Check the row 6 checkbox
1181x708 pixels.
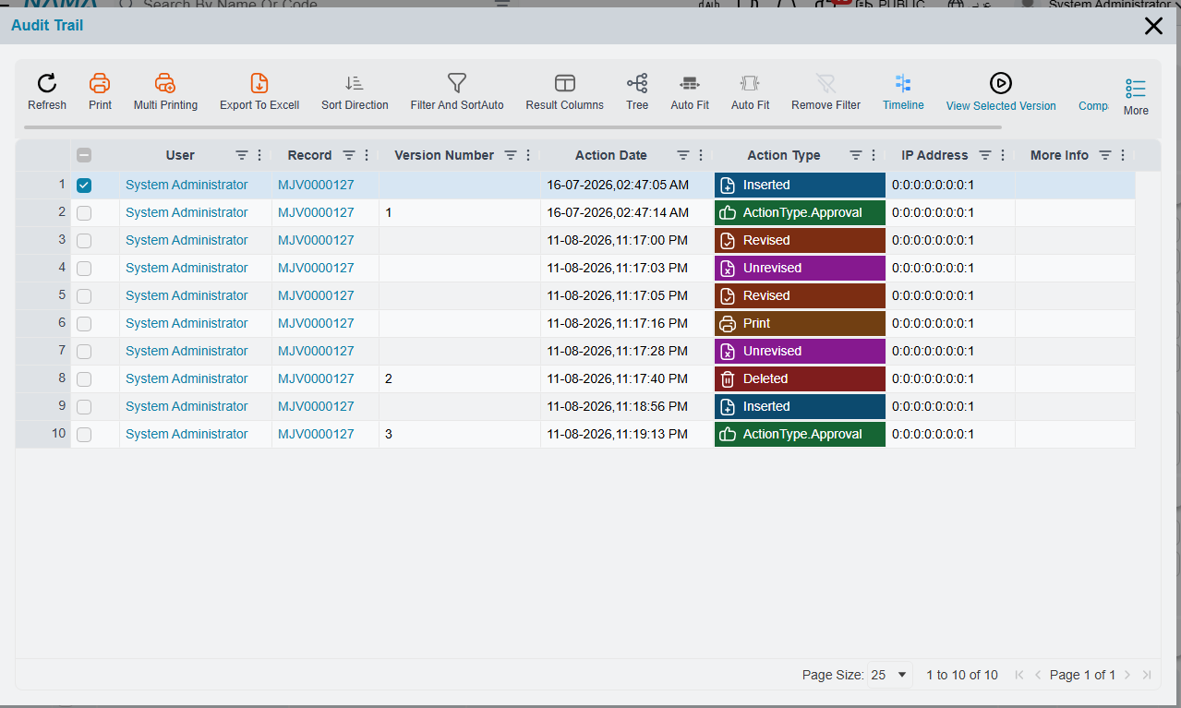point(84,323)
